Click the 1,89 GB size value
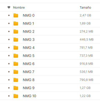This screenshot has width=100, height=105. pos(85,23)
